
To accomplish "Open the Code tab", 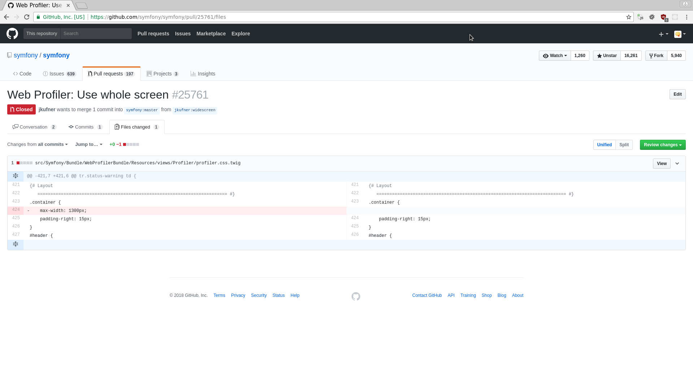I will [22, 74].
